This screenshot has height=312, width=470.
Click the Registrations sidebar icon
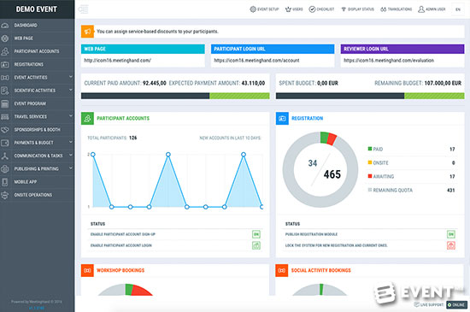[5, 64]
